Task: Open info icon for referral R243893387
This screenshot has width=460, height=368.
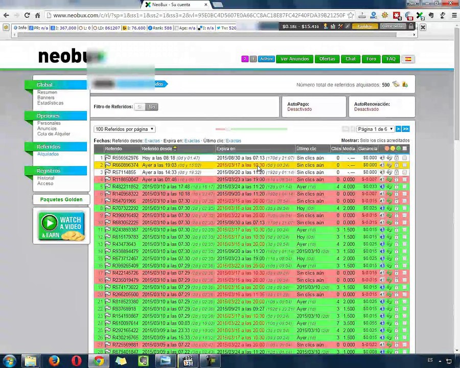Action: (382, 230)
